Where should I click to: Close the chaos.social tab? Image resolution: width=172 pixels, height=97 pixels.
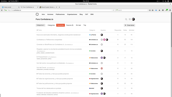point(19,7)
